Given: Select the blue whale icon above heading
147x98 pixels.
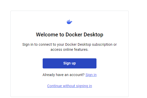Looking at the screenshot, I should (69, 22).
